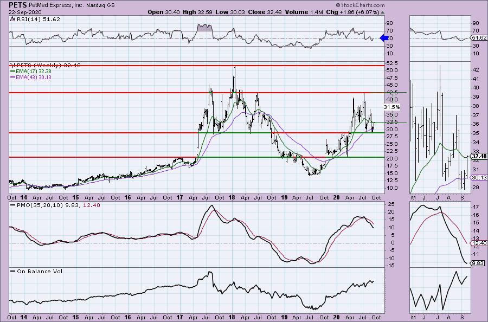The height and width of the screenshot is (322, 488).
Task: Click the 52.5 price axis label
Action: pos(392,63)
